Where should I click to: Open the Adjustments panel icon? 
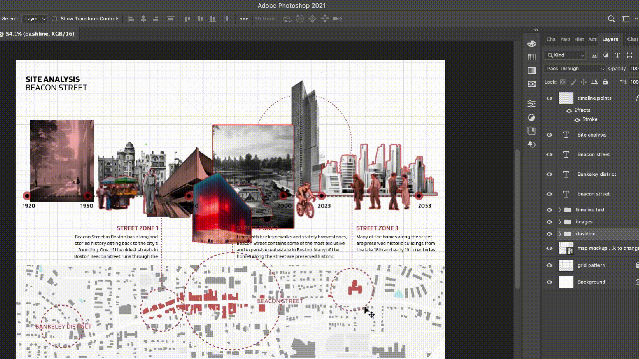click(x=532, y=118)
